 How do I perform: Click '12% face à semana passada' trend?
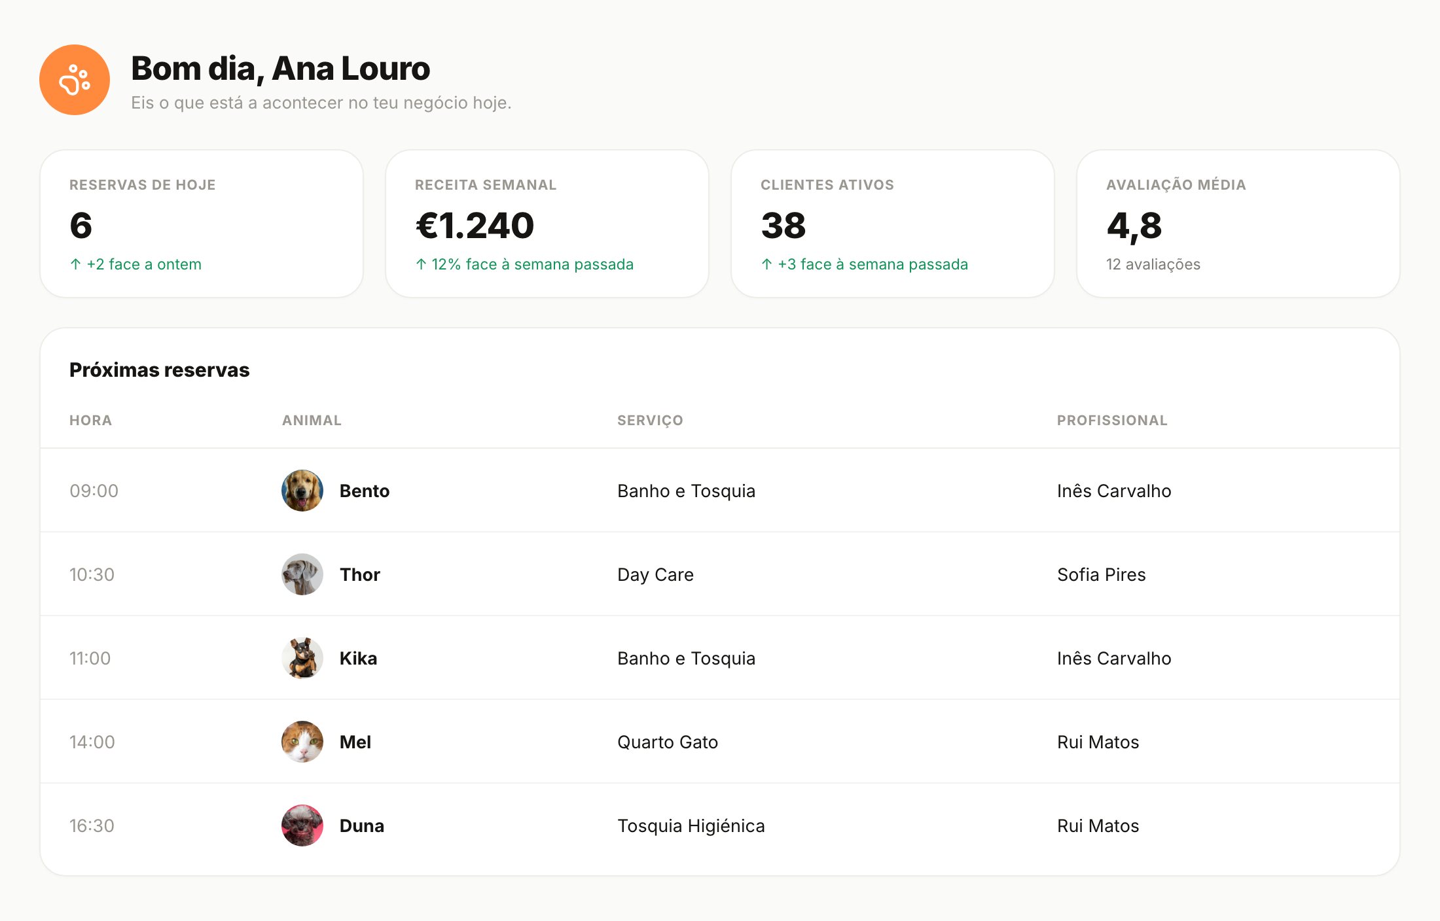(x=524, y=264)
